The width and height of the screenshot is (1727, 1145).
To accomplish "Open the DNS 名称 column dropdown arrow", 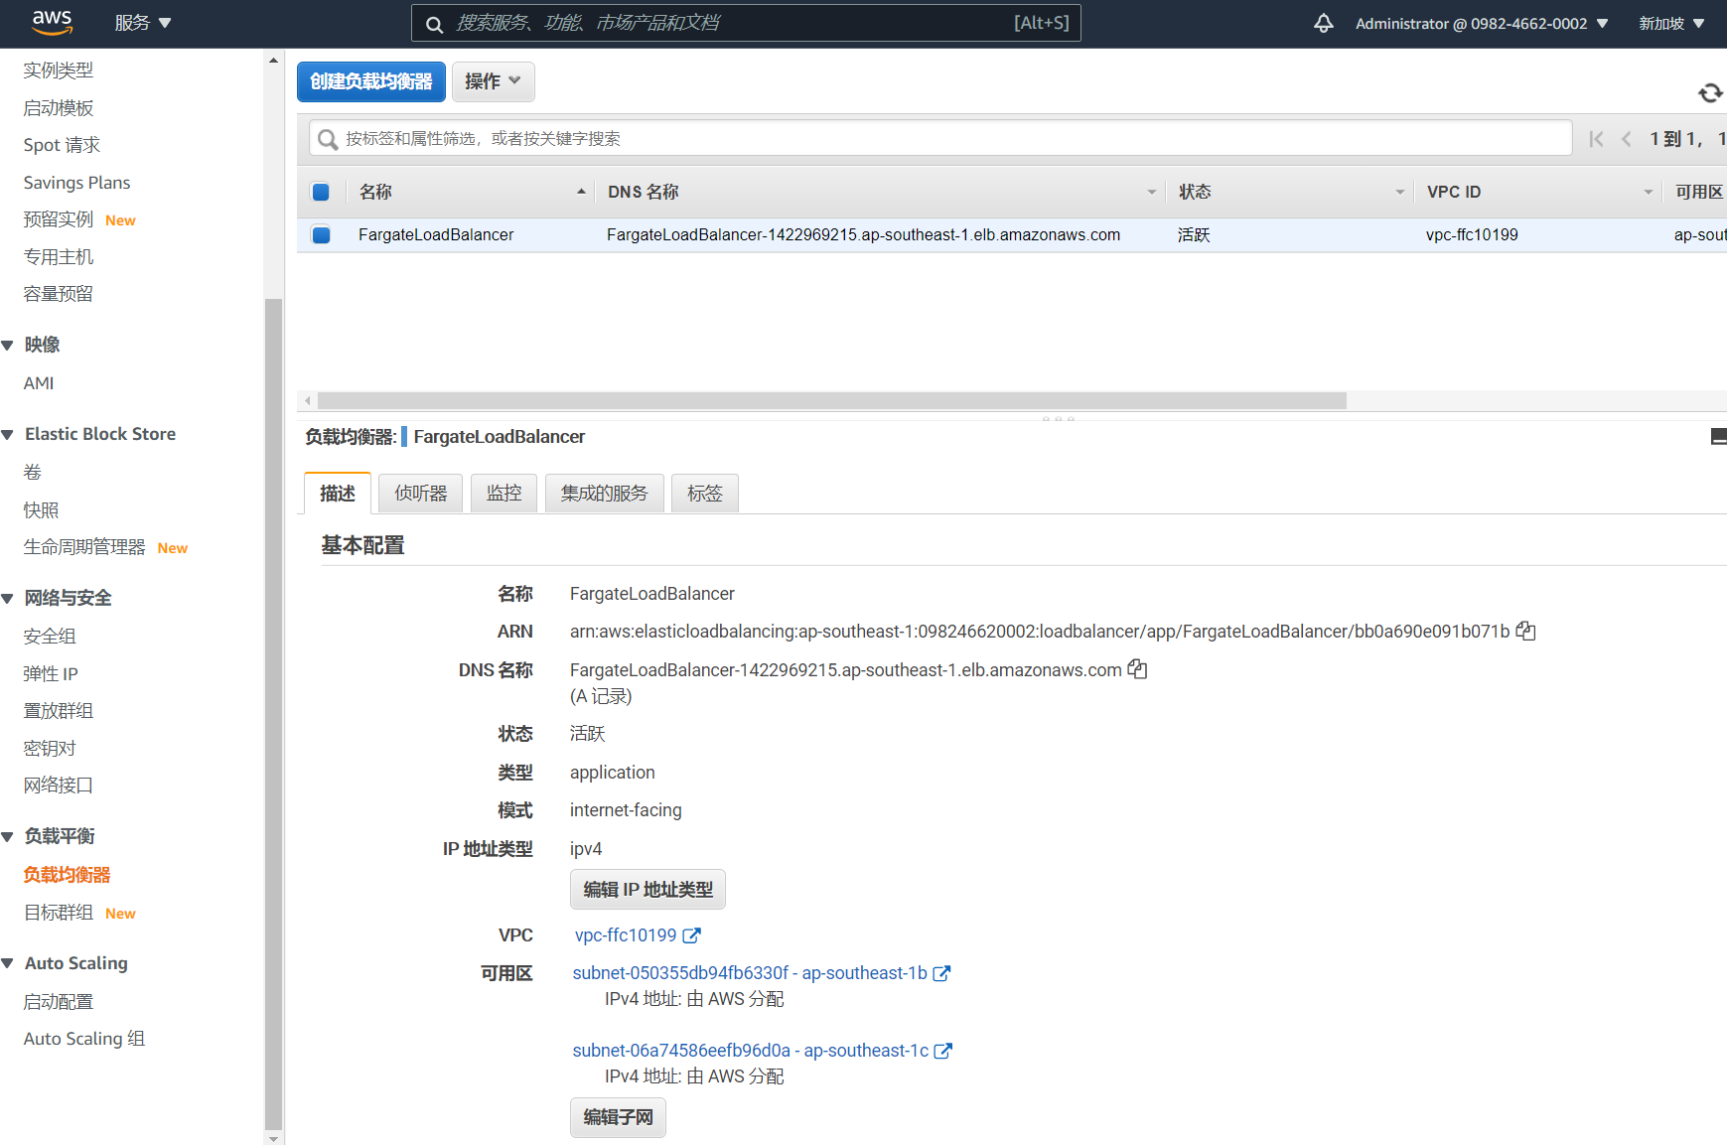I will click(1152, 193).
